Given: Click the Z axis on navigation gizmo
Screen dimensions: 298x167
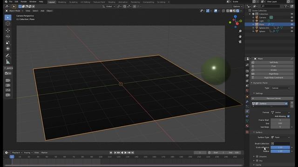Looking at the screenshot, I should click(x=235, y=17).
